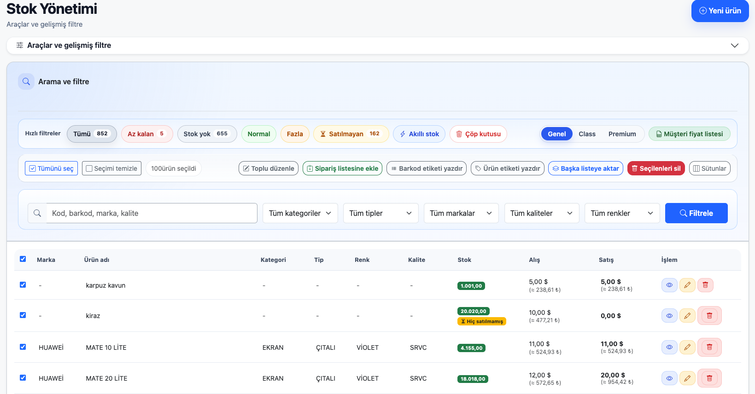Edit the karpuz kavun product
755x394 pixels.
[687, 285]
